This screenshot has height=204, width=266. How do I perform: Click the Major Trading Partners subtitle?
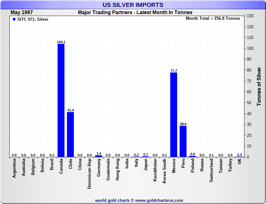click(135, 13)
